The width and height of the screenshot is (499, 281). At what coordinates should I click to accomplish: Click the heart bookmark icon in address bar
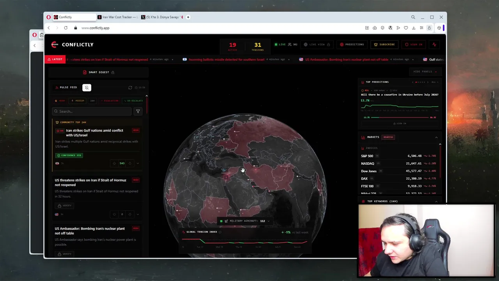406,28
